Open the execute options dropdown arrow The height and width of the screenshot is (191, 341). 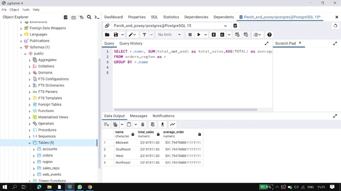(205, 34)
